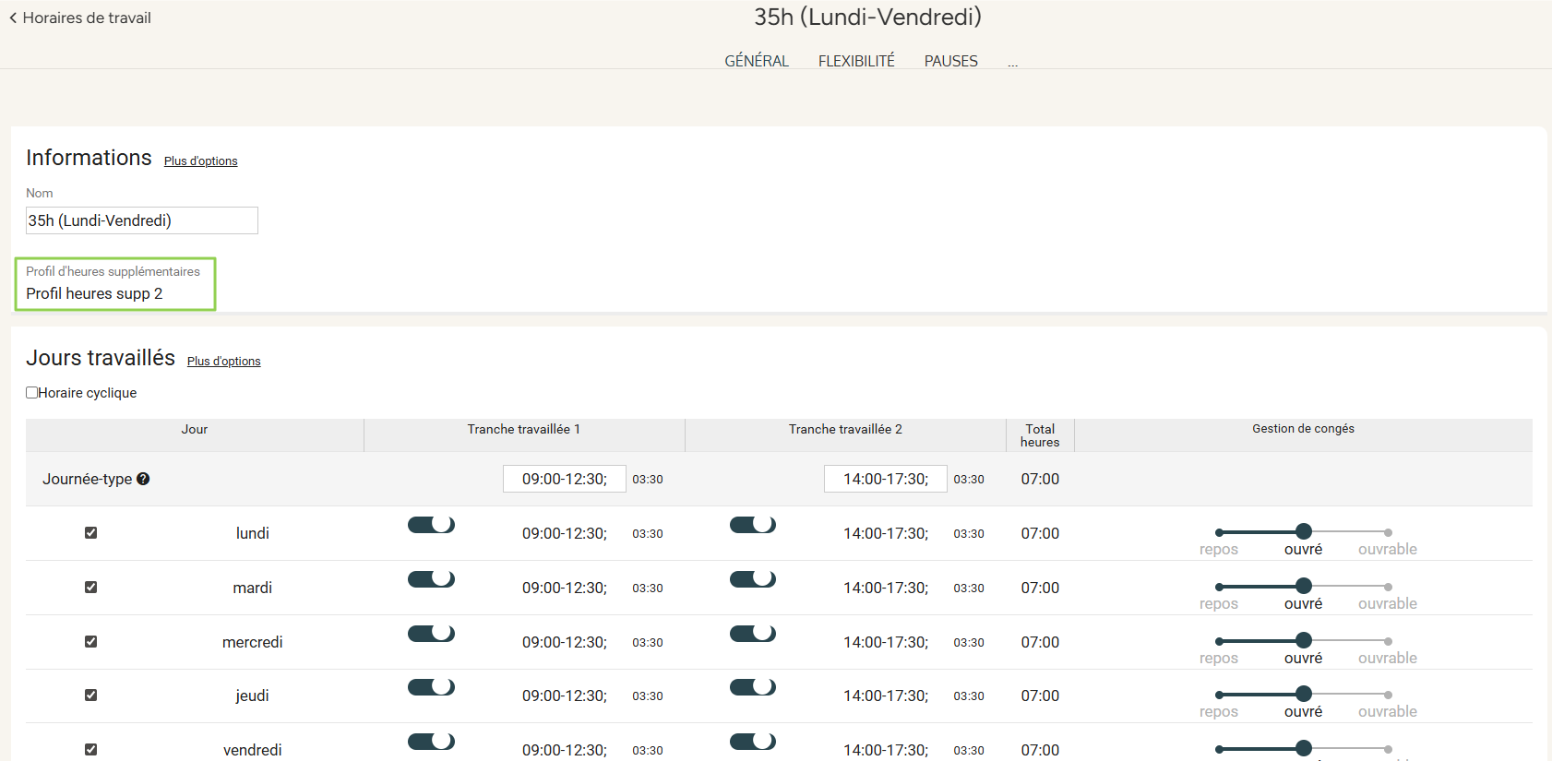Enable the Horaire cyclique checkbox

coord(32,392)
